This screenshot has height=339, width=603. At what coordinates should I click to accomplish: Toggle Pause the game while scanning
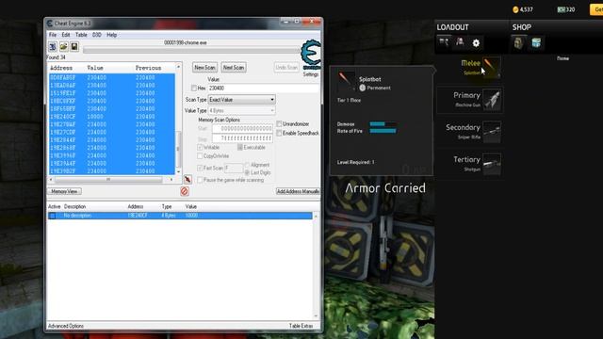[200, 180]
